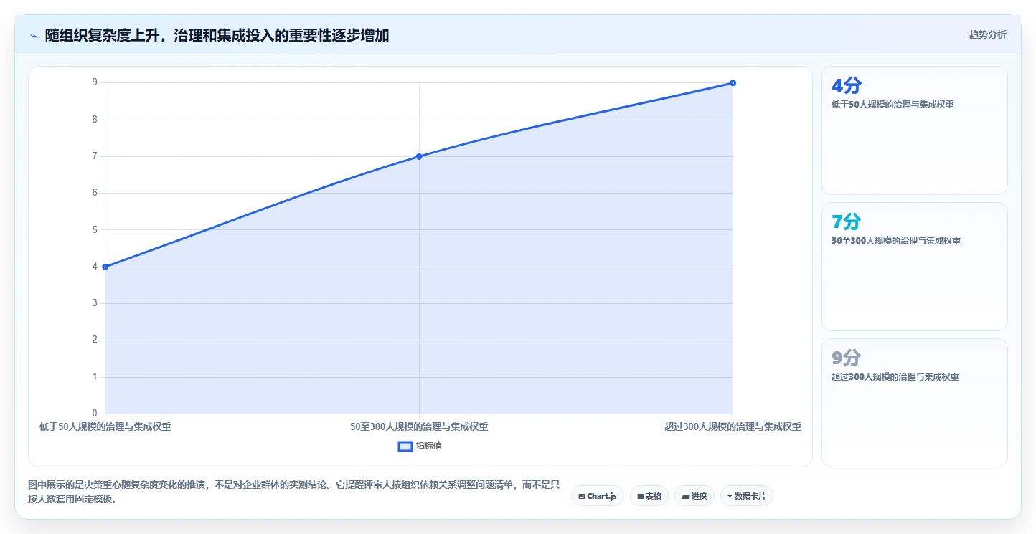Click card caption 50至300人规模的治理与集成权重
The image size is (1036, 534).
896,241
